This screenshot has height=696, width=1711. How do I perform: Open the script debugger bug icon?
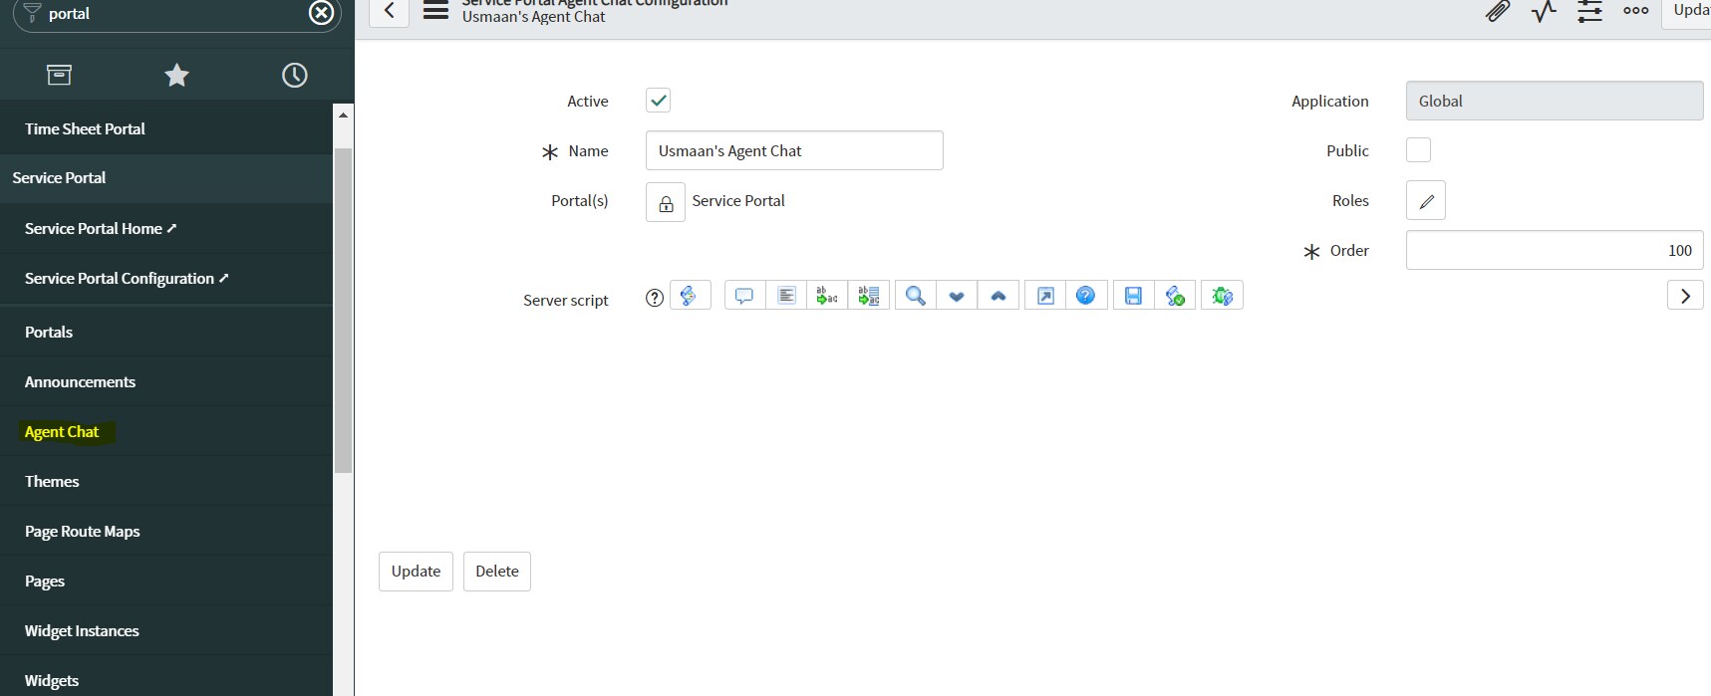pyautogui.click(x=1223, y=296)
